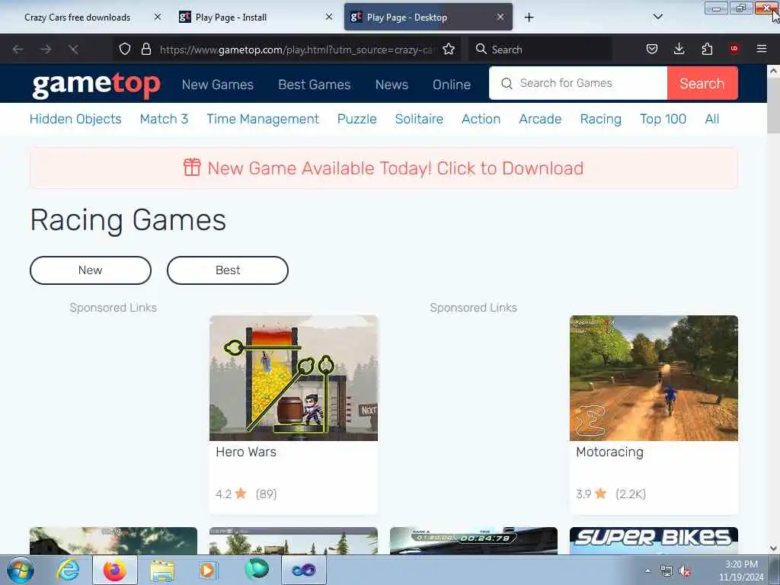Open the Firefox extensions puzzle icon
Viewport: 780px width, 585px height.
[707, 50]
